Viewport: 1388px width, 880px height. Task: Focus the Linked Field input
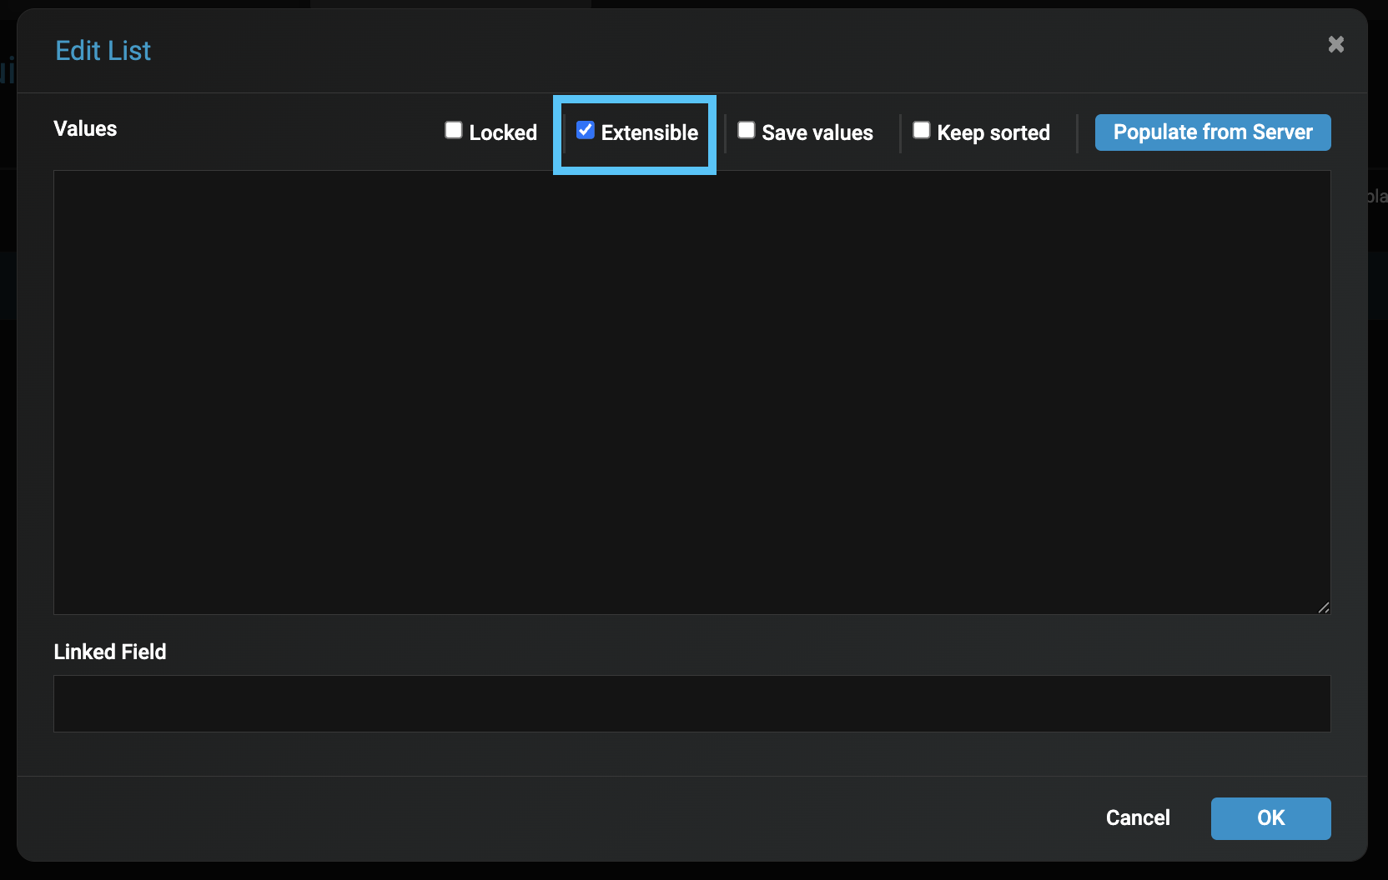(692, 703)
